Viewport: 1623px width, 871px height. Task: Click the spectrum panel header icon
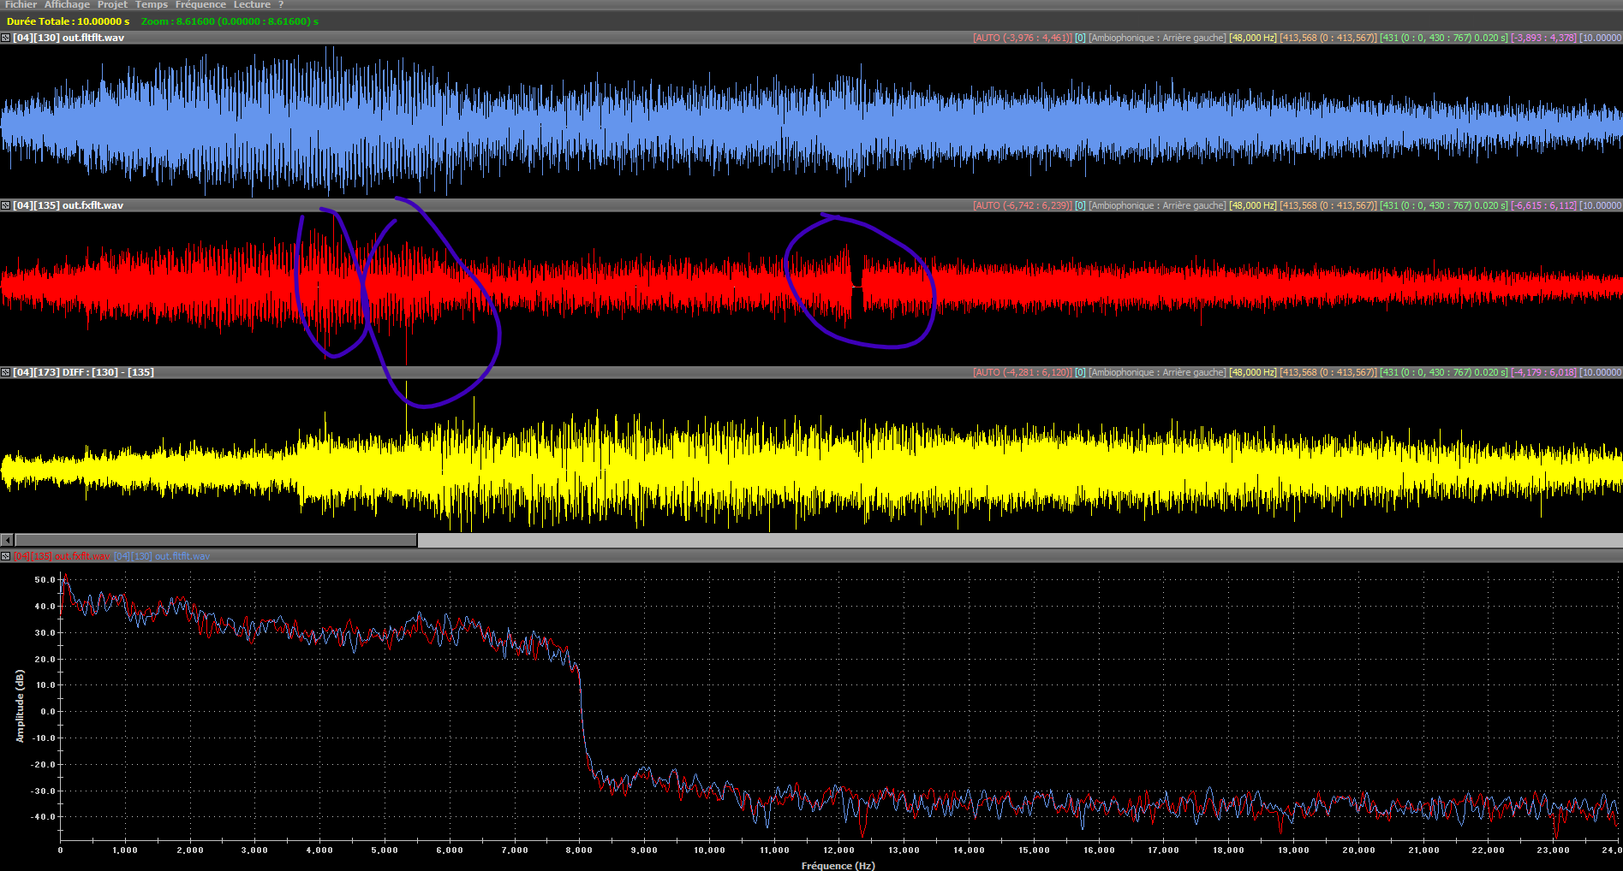coord(5,556)
